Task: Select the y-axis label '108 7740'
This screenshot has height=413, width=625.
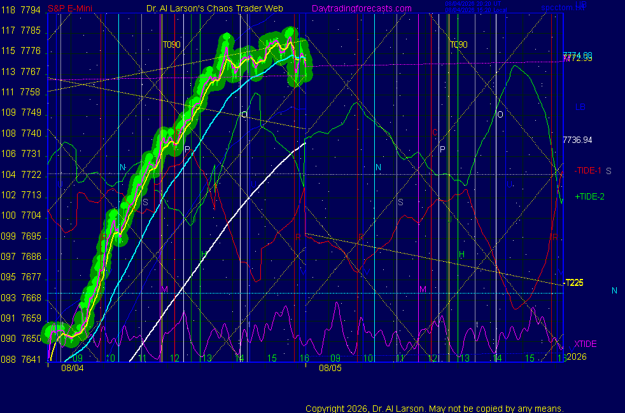Action: click(20, 133)
